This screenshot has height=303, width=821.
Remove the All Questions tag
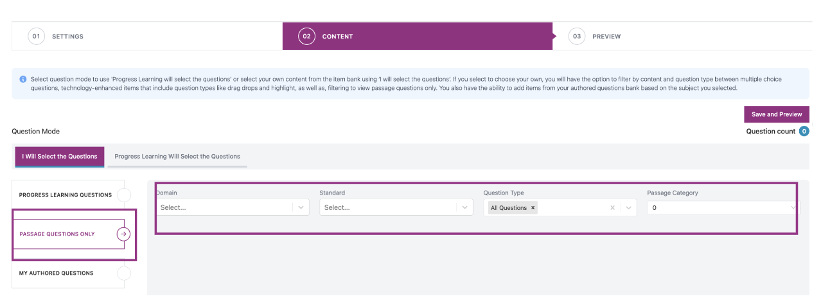533,208
